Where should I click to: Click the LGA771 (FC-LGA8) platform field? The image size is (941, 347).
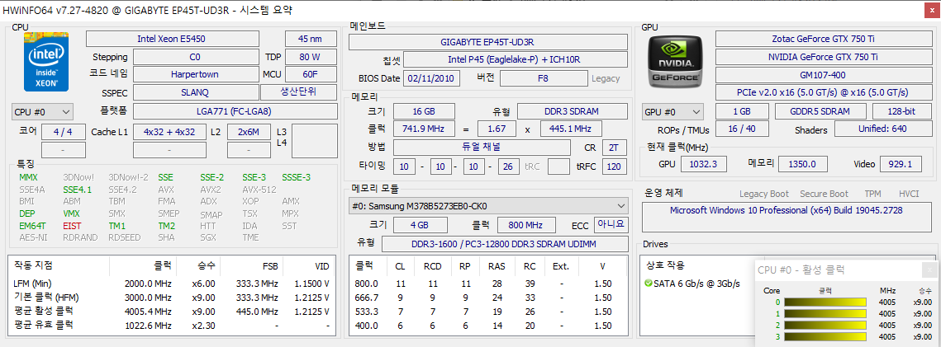pyautogui.click(x=234, y=111)
